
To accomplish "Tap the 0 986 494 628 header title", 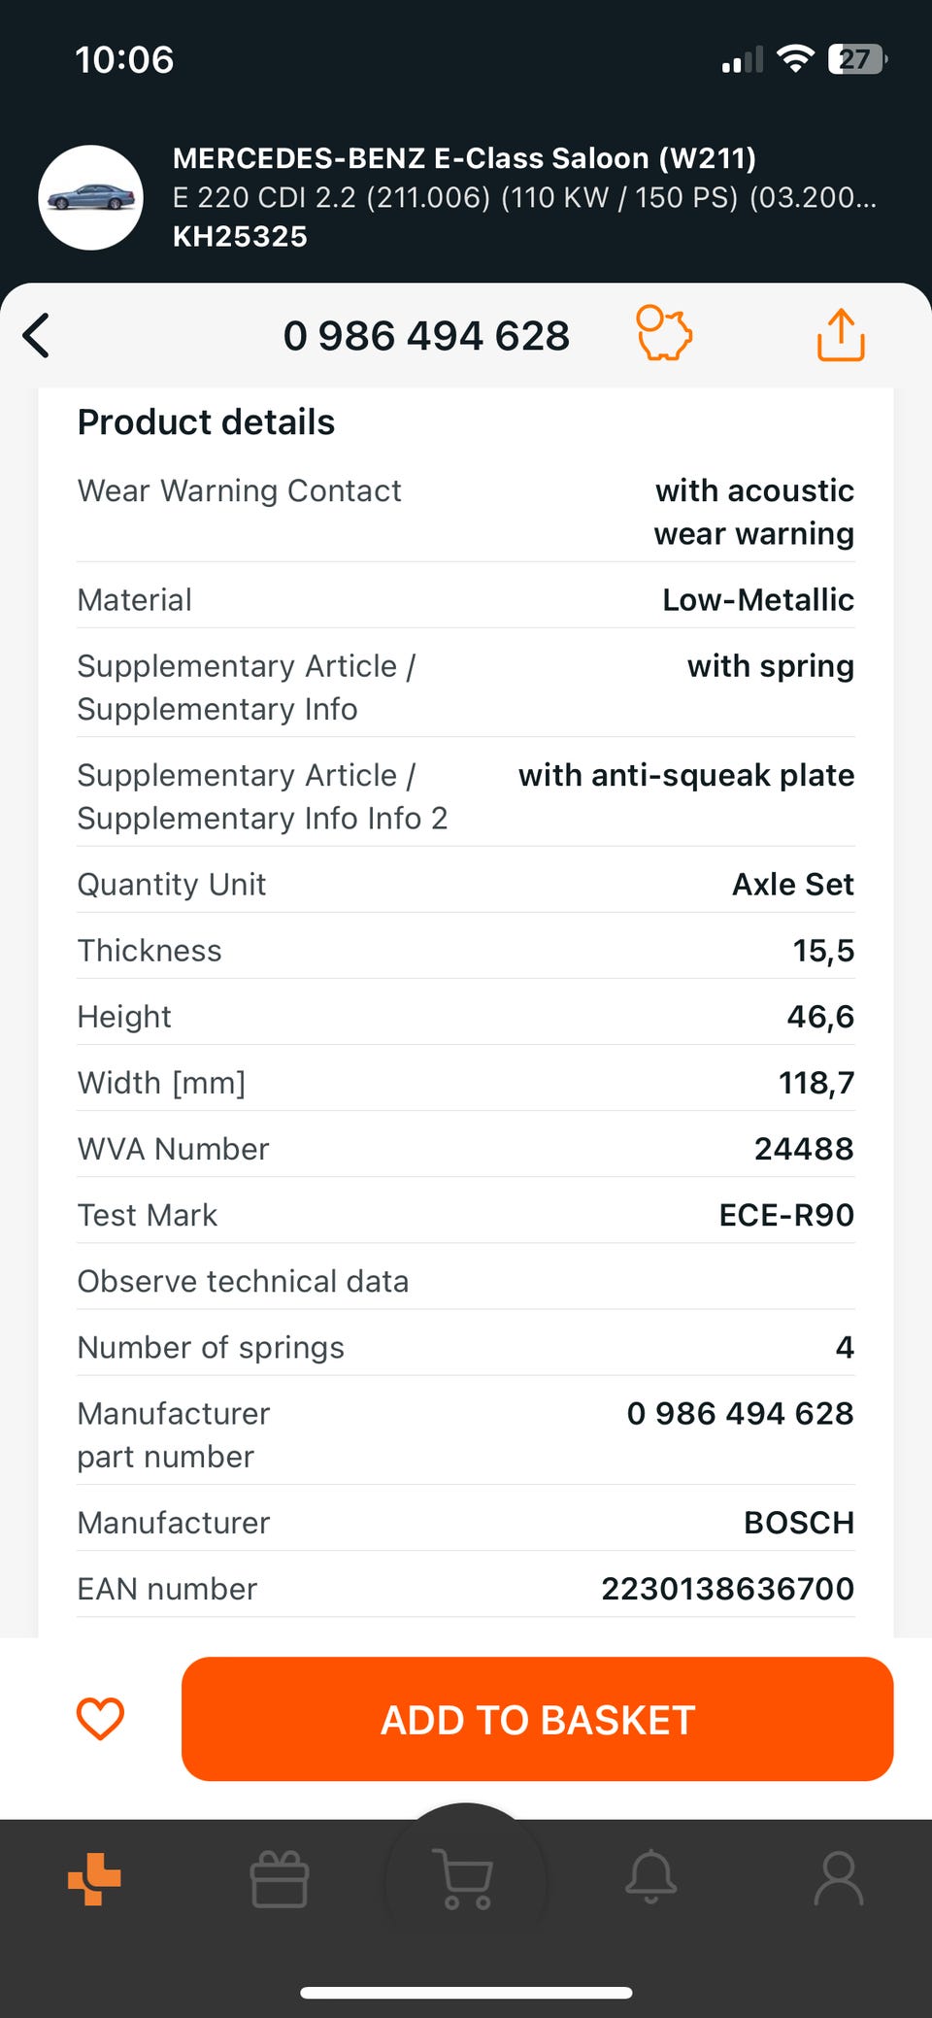I will pos(426,336).
